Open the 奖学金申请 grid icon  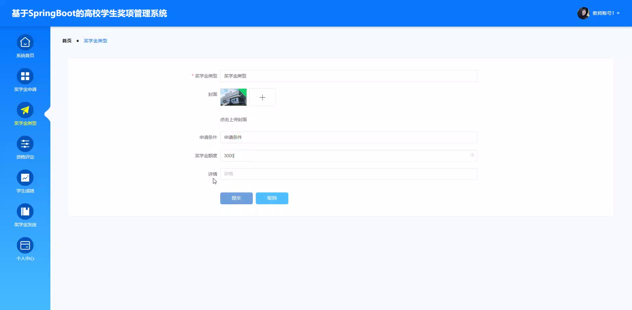pos(25,77)
